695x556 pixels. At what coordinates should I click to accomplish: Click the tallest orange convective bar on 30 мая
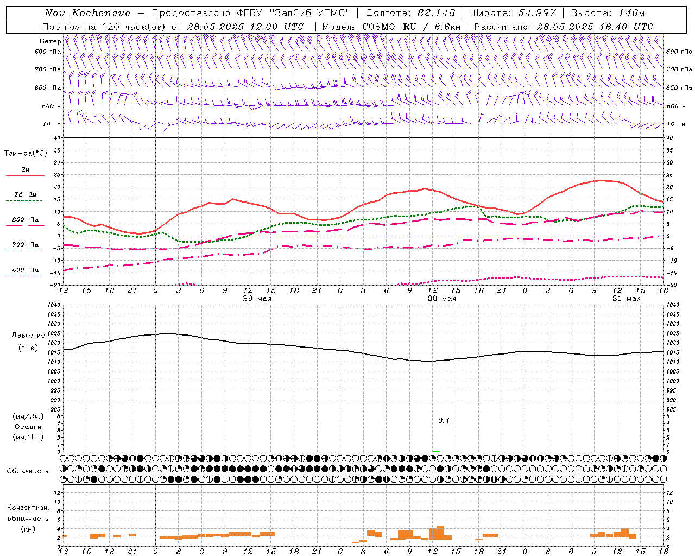tap(440, 533)
